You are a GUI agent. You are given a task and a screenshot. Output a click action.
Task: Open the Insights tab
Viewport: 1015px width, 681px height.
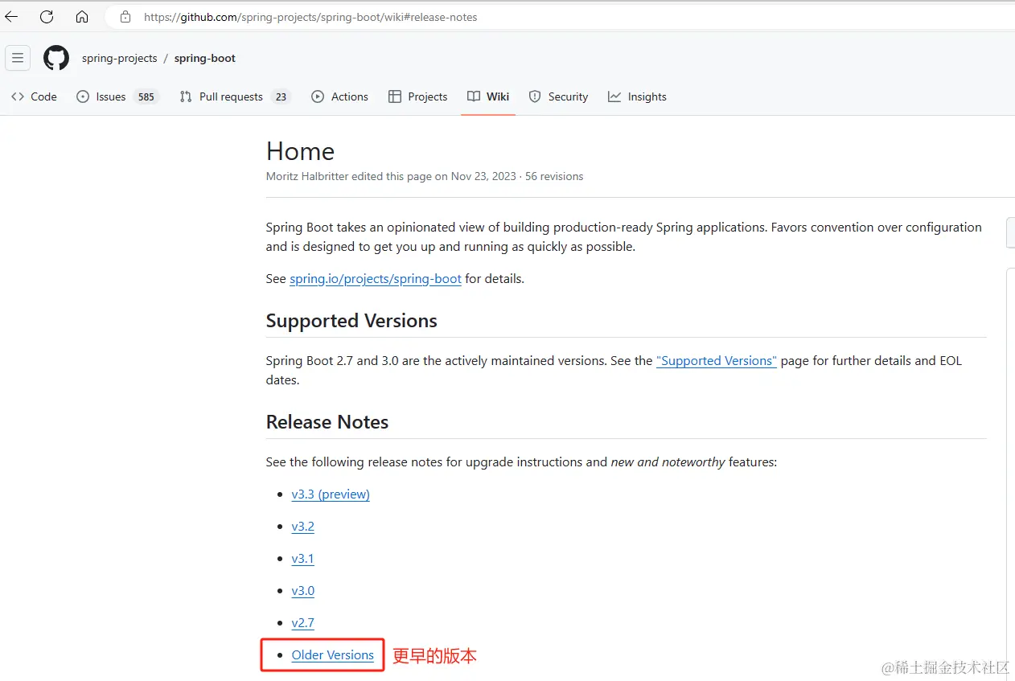(637, 96)
